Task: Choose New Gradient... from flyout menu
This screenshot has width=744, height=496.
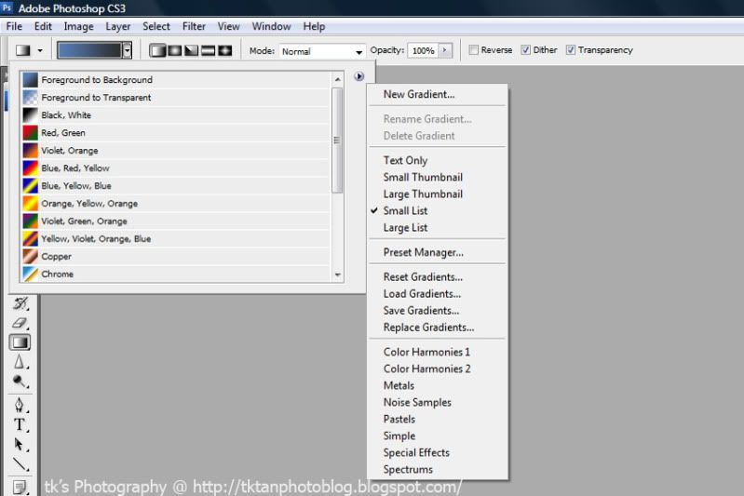Action: pos(438,94)
